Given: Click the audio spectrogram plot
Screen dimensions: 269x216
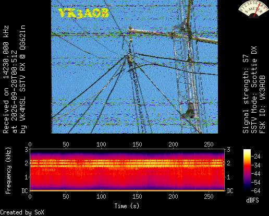Looking at the screenshot, I should pyautogui.click(x=127, y=170).
